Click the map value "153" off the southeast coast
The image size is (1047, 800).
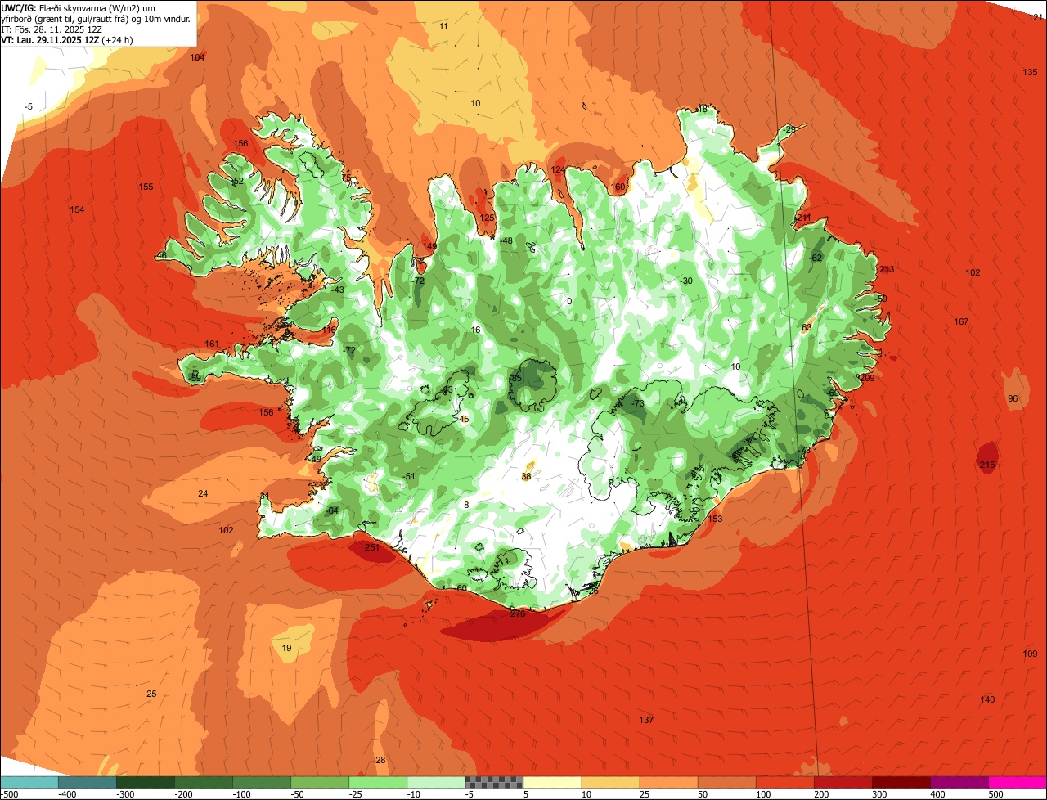(x=715, y=519)
